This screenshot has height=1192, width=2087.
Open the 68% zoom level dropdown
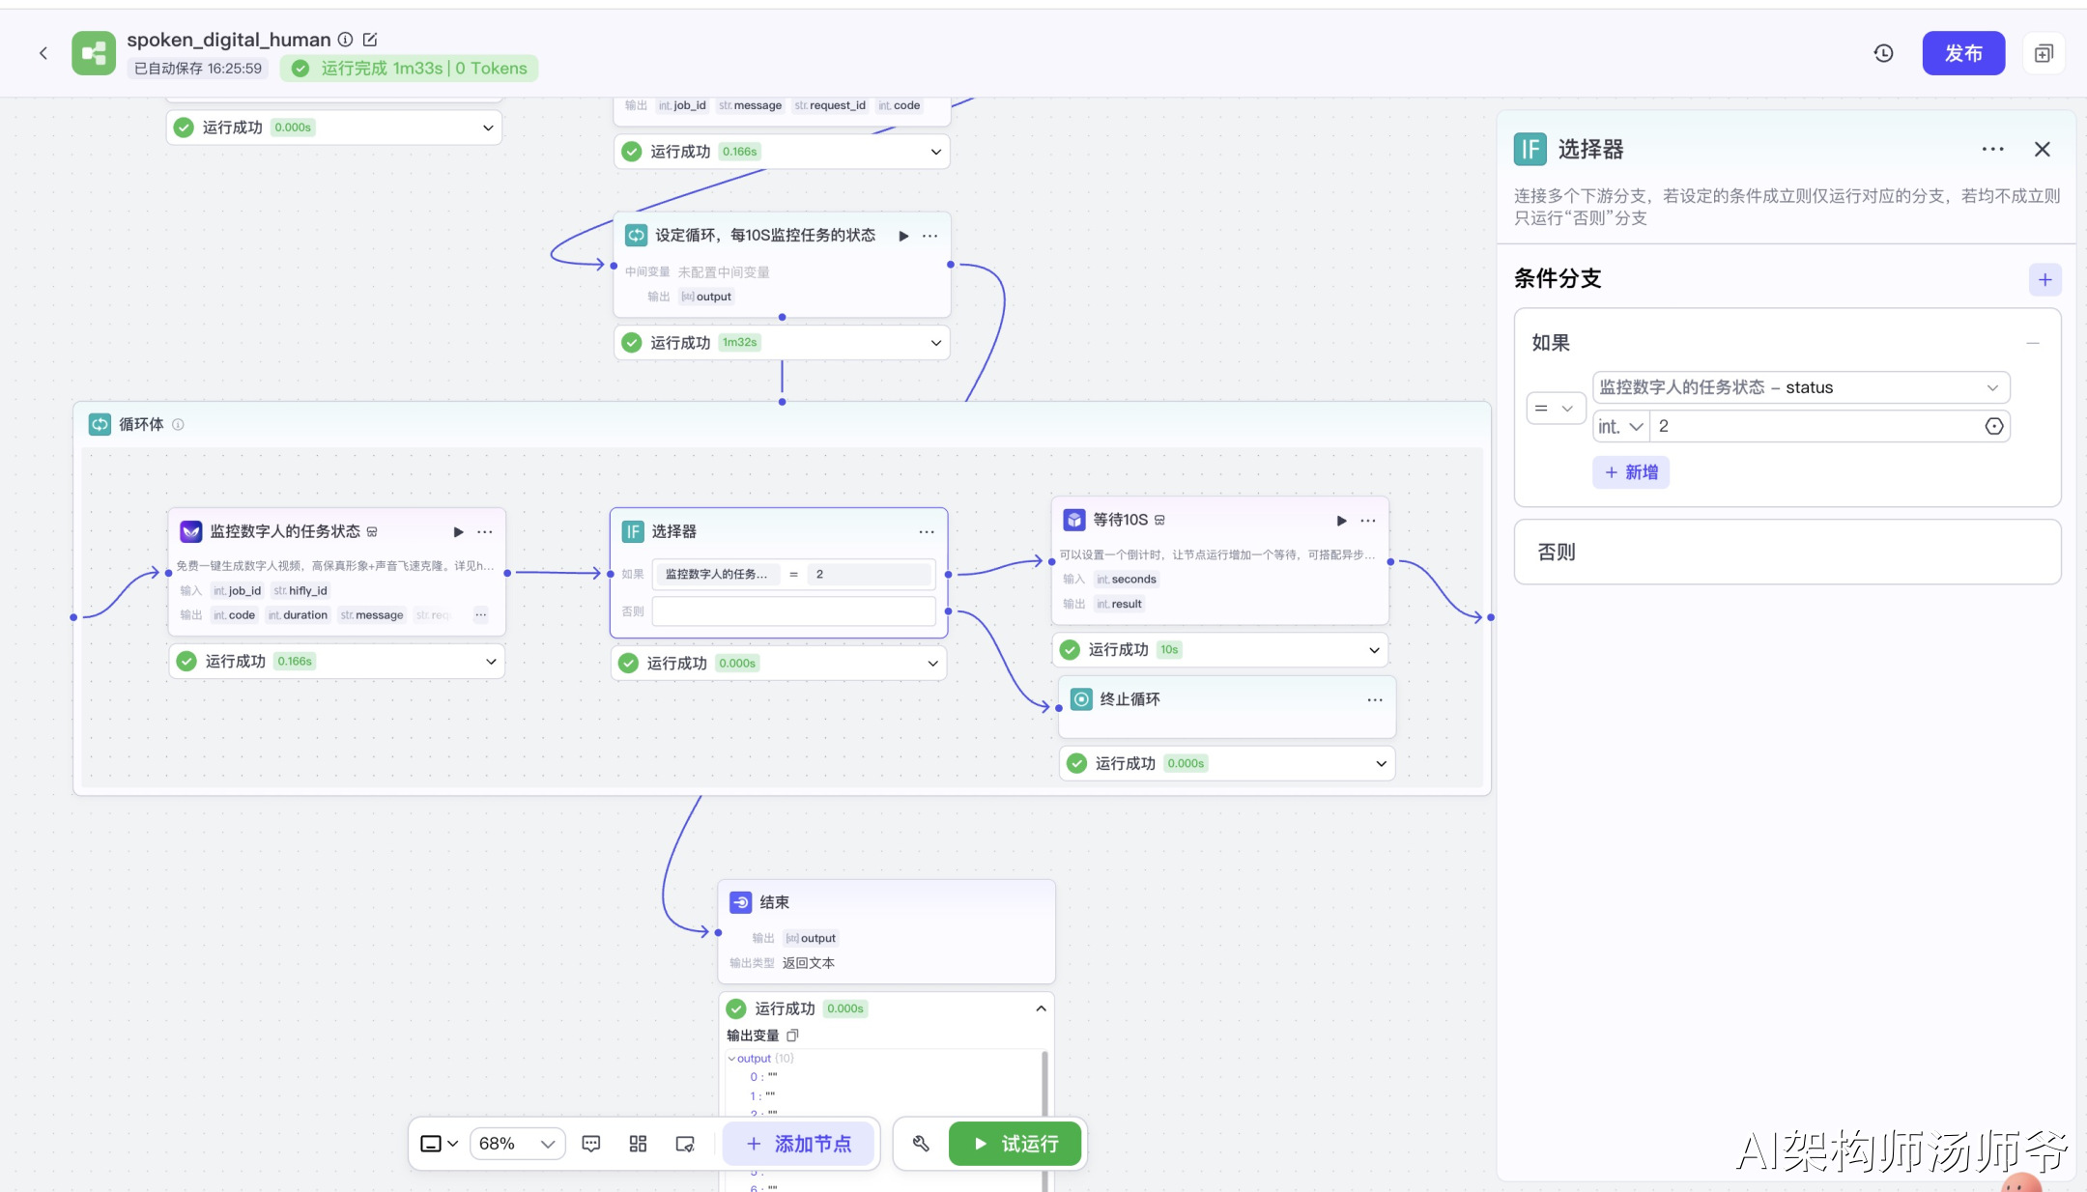[x=517, y=1144]
